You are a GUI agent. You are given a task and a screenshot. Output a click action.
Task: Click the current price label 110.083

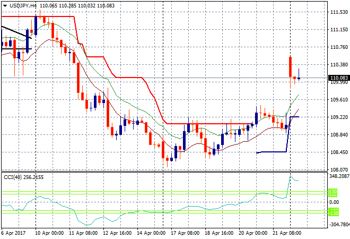[339, 78]
